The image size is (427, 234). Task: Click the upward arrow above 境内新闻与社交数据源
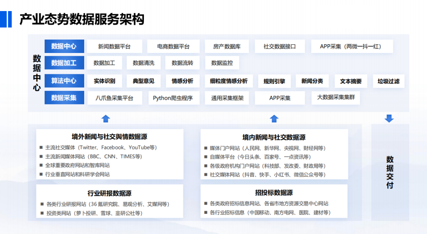tap(274, 118)
